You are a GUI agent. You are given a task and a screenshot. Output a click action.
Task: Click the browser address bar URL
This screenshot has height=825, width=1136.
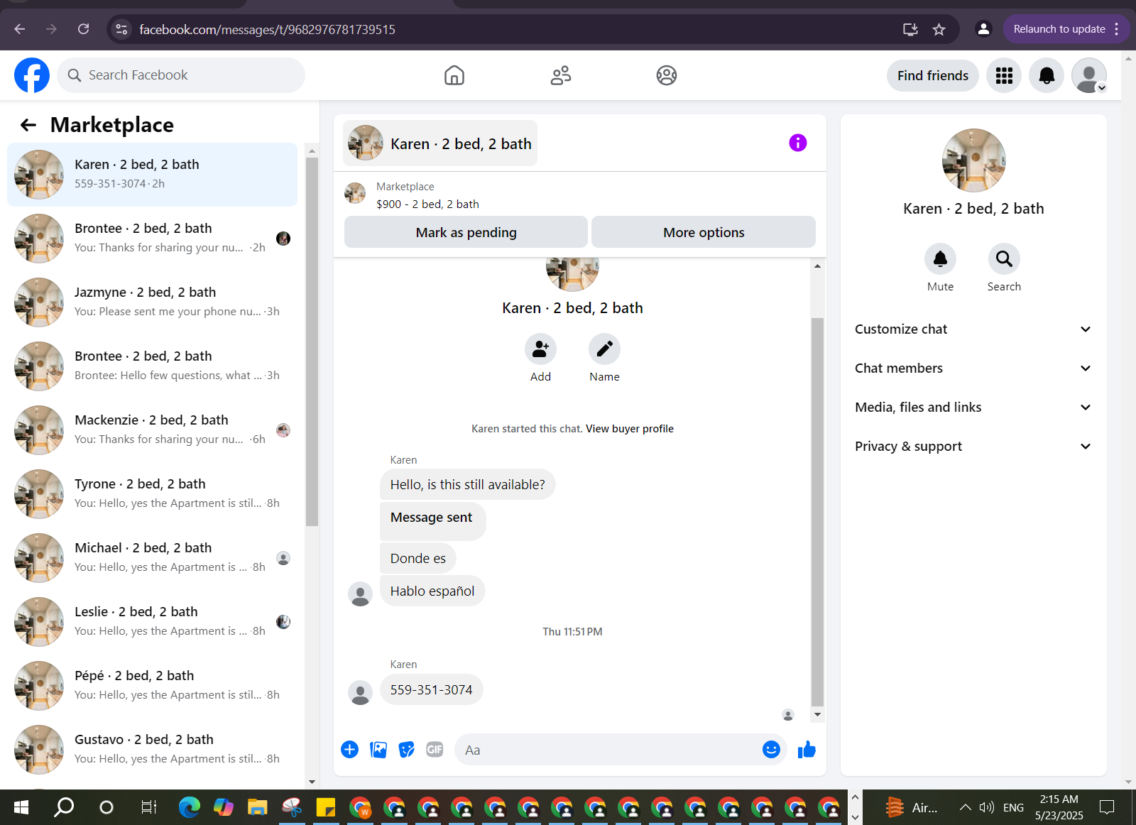pyautogui.click(x=267, y=29)
